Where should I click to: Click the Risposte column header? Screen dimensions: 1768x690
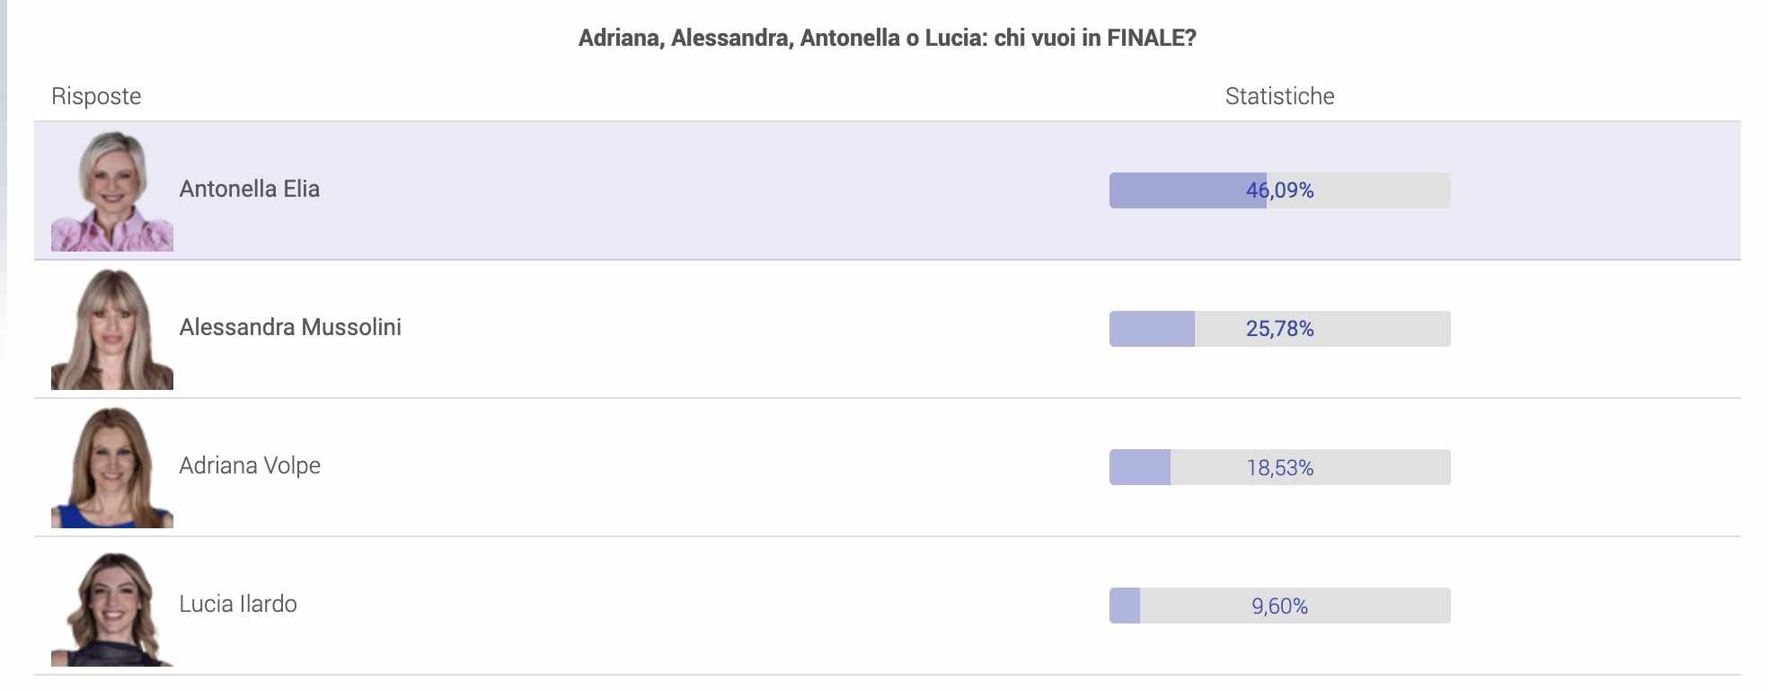96,96
